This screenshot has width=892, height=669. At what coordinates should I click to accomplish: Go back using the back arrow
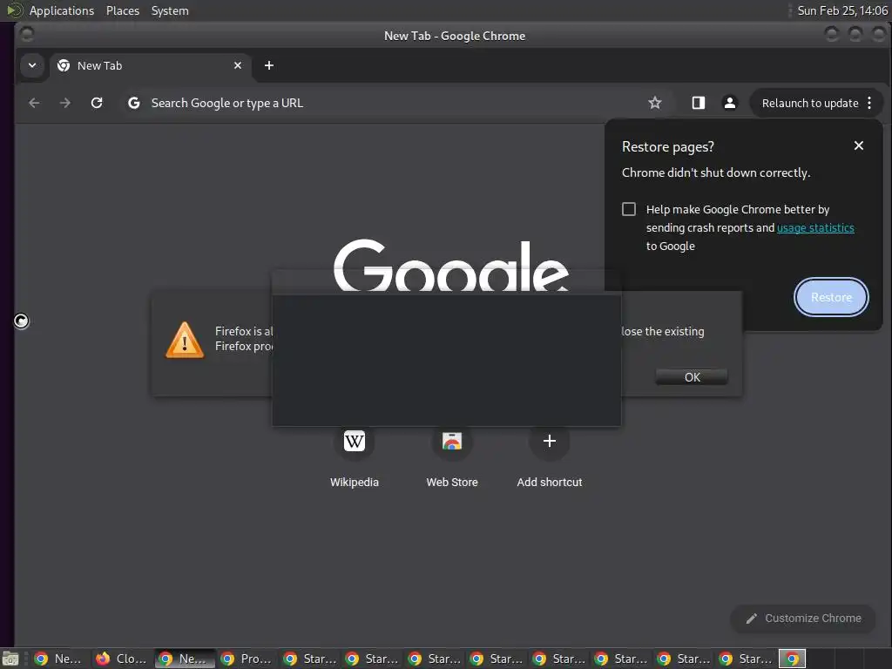(34, 103)
